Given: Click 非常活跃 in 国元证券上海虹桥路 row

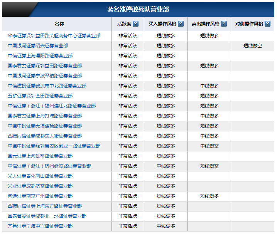Looking at the screenshot, I should [x=128, y=156].
